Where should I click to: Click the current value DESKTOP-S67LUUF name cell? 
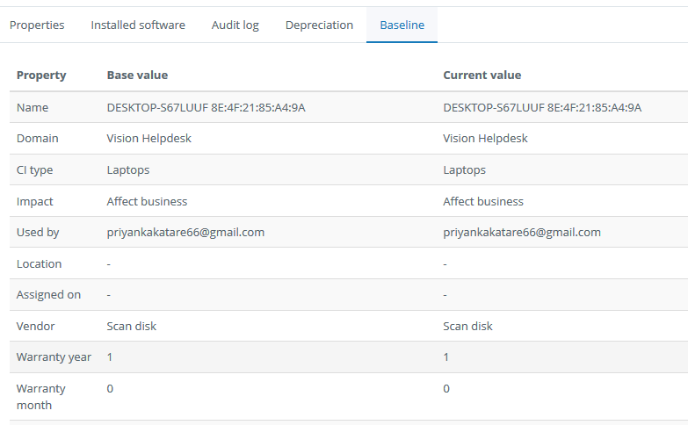tap(542, 107)
